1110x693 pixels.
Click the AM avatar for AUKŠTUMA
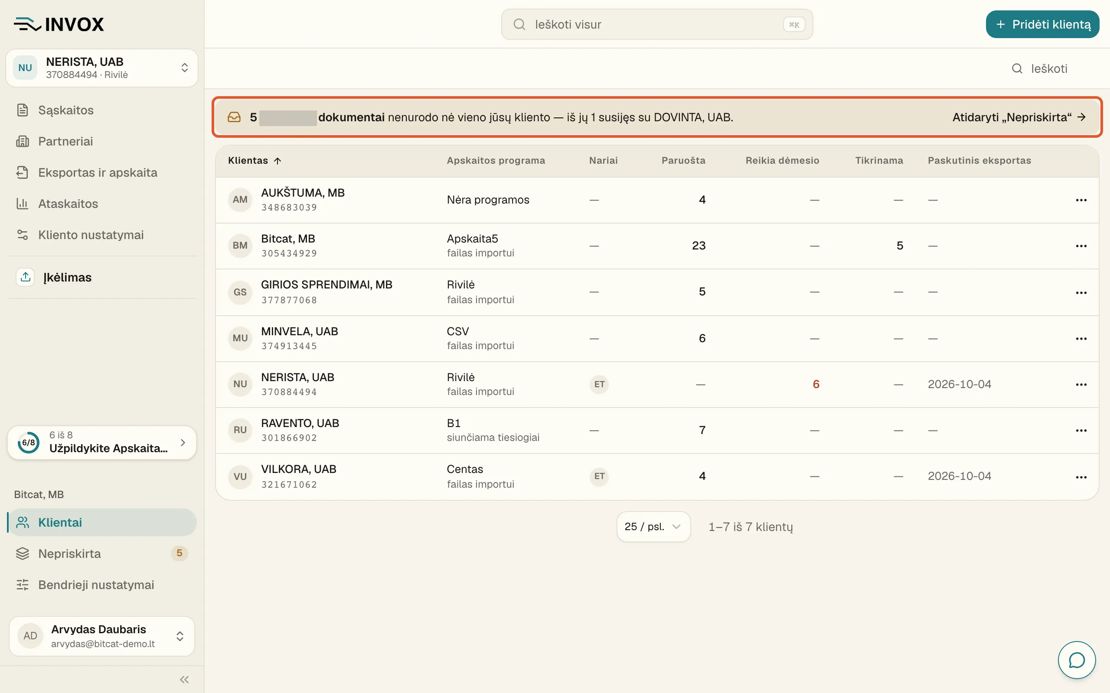[240, 199]
